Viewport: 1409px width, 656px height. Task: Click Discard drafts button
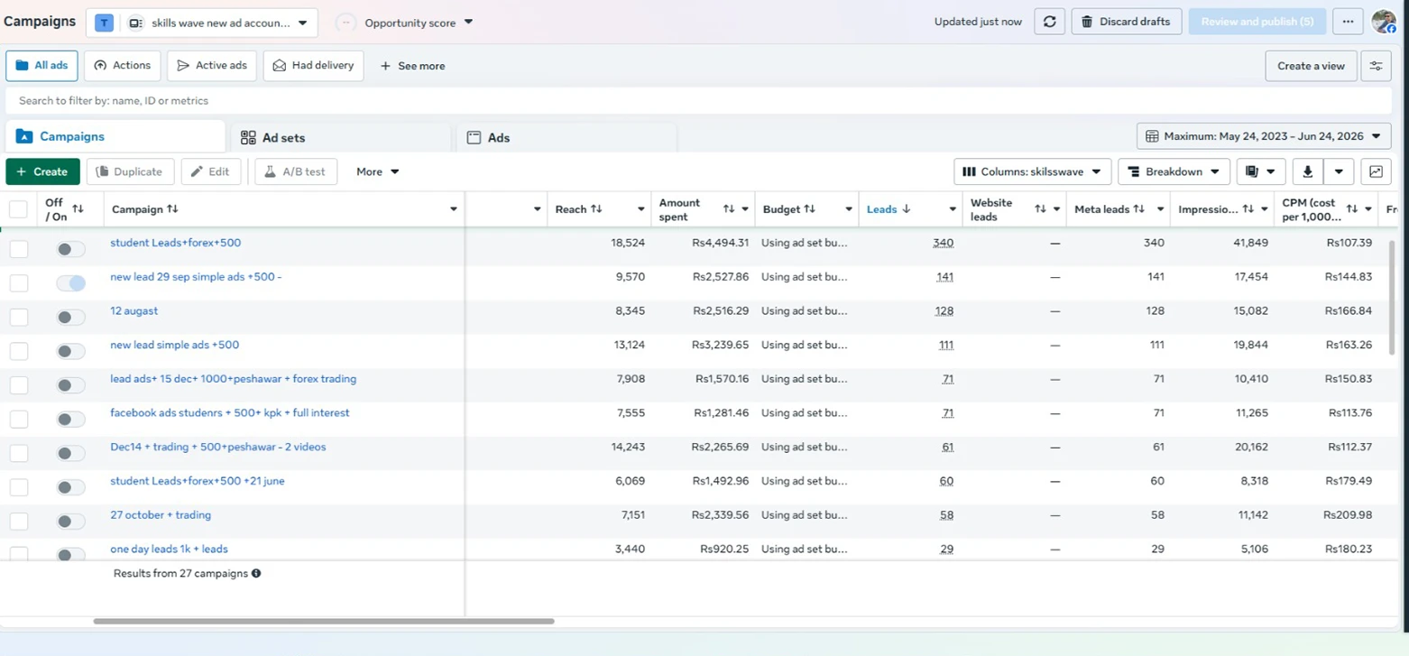click(1127, 22)
